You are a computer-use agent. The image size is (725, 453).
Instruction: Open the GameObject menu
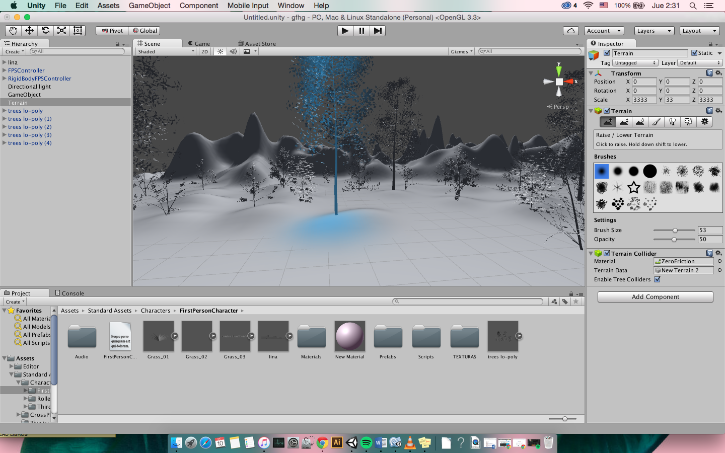coord(150,6)
